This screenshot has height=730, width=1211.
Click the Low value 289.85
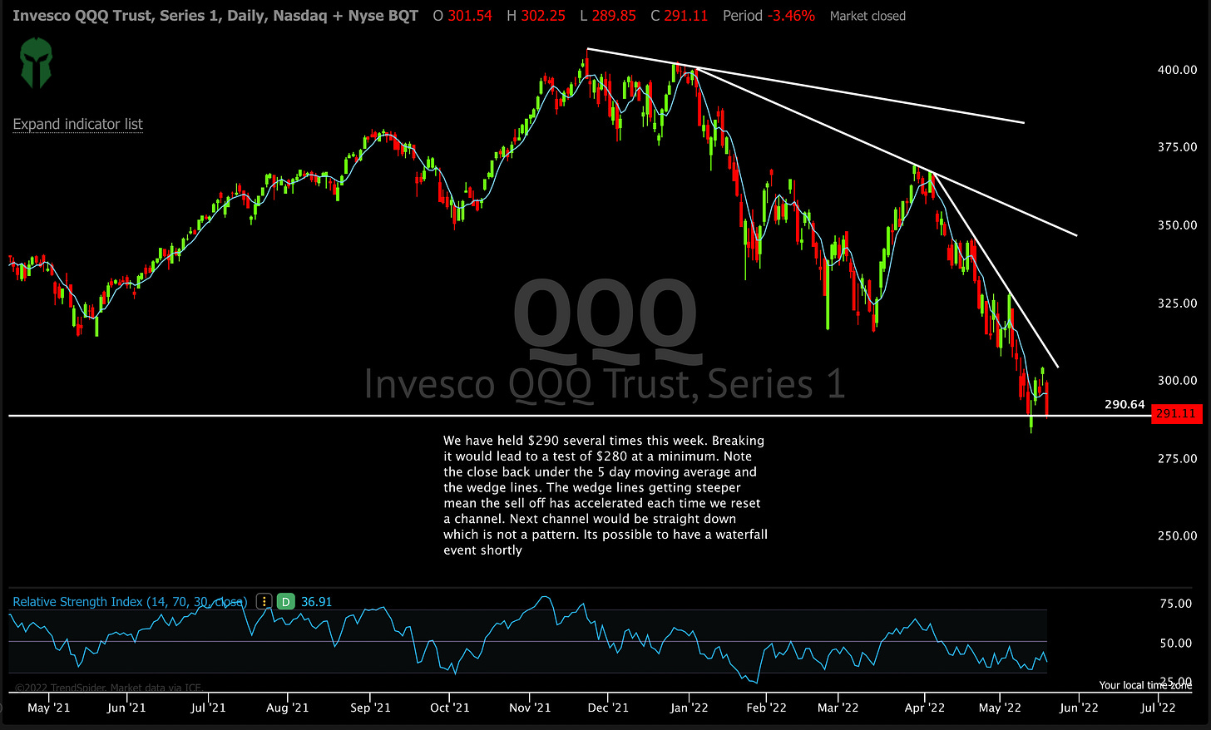coord(614,16)
